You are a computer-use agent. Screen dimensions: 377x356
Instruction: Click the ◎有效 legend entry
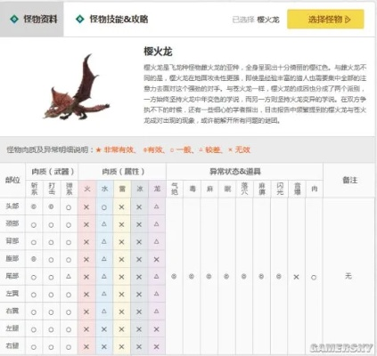coord(153,150)
